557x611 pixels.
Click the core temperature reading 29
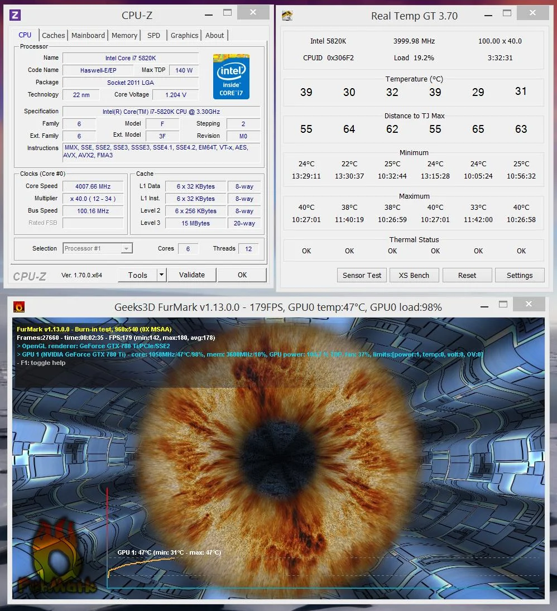click(x=478, y=92)
